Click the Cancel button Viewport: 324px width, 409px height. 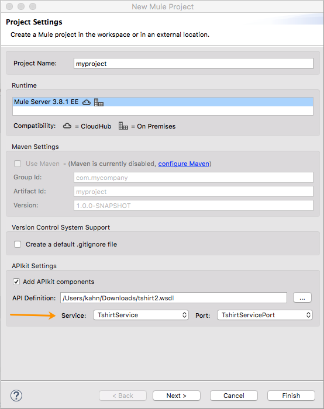pos(234,396)
